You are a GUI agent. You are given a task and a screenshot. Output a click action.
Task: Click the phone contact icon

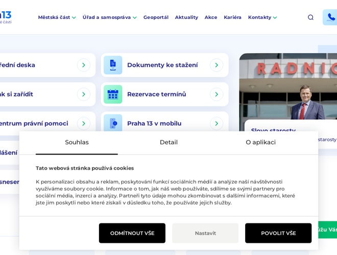[331, 17]
